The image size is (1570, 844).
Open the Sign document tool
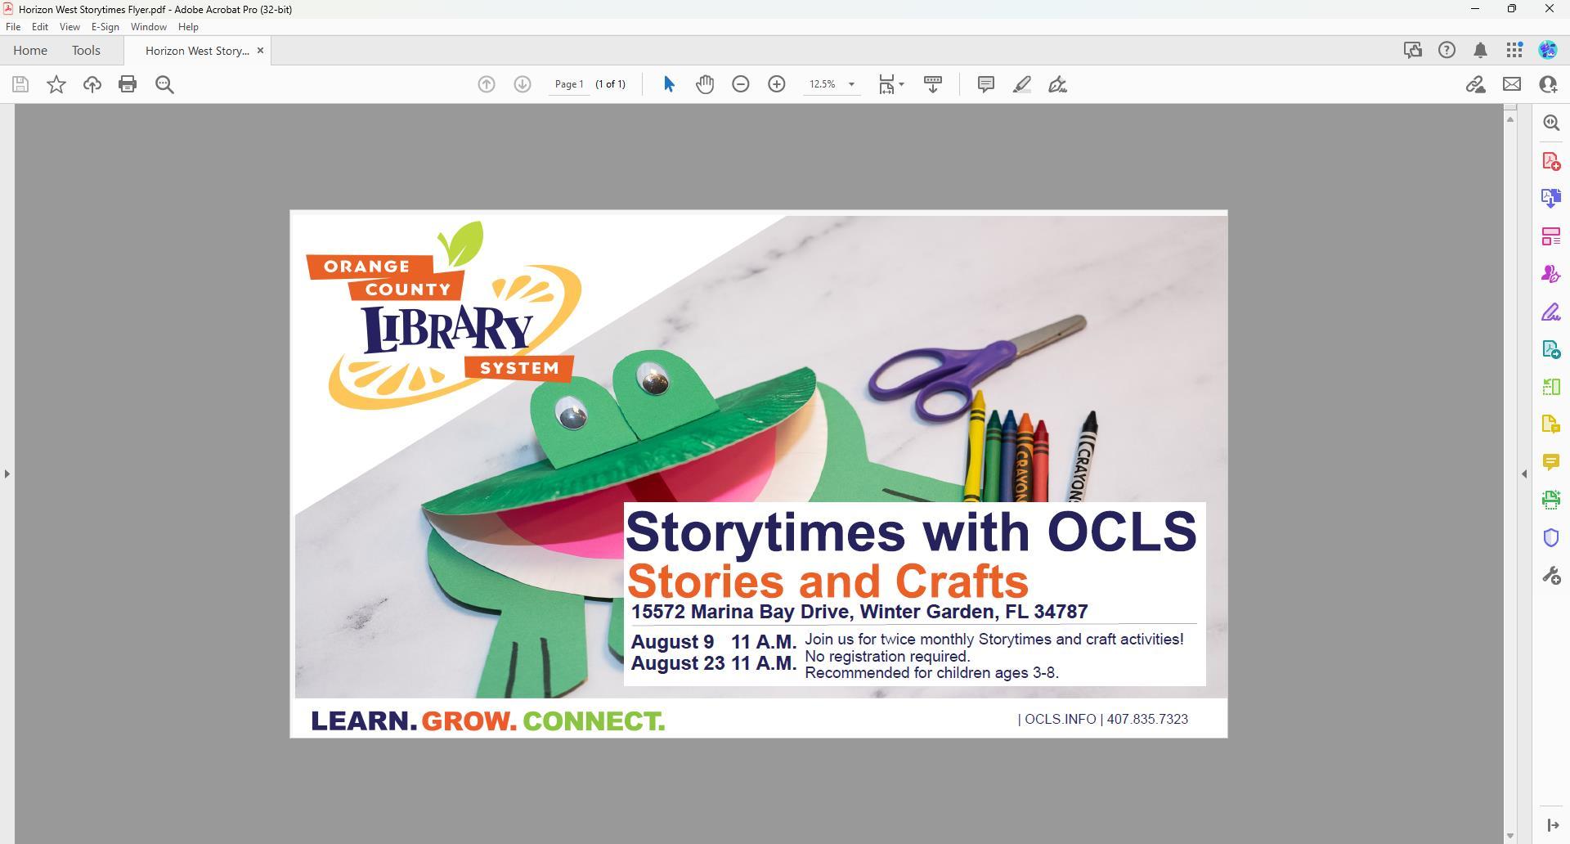click(x=1058, y=84)
